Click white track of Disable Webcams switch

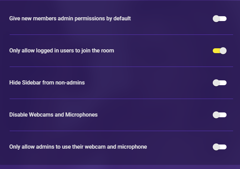223,115
